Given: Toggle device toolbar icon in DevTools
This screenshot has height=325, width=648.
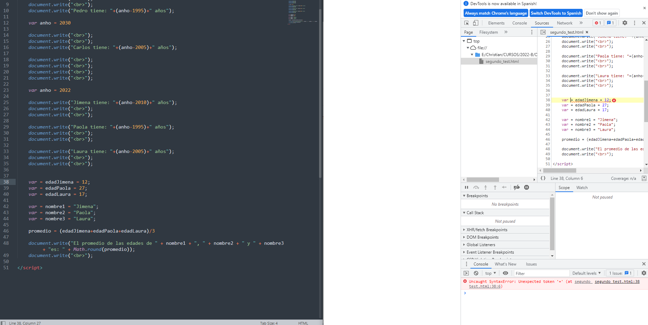Looking at the screenshot, I should click(476, 23).
